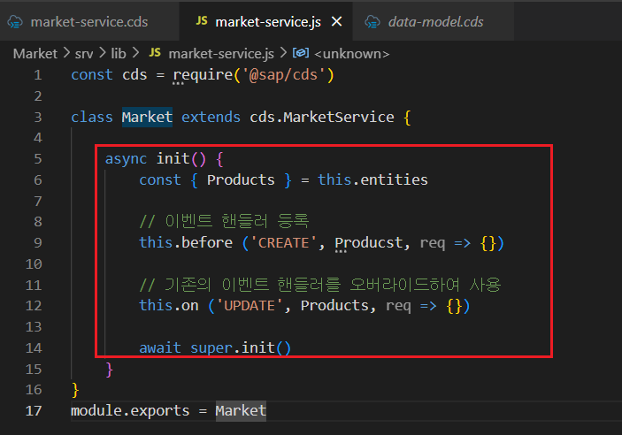Click the comment '// 이벤트 핸들러 등록'
The image size is (622, 435).
[224, 221]
